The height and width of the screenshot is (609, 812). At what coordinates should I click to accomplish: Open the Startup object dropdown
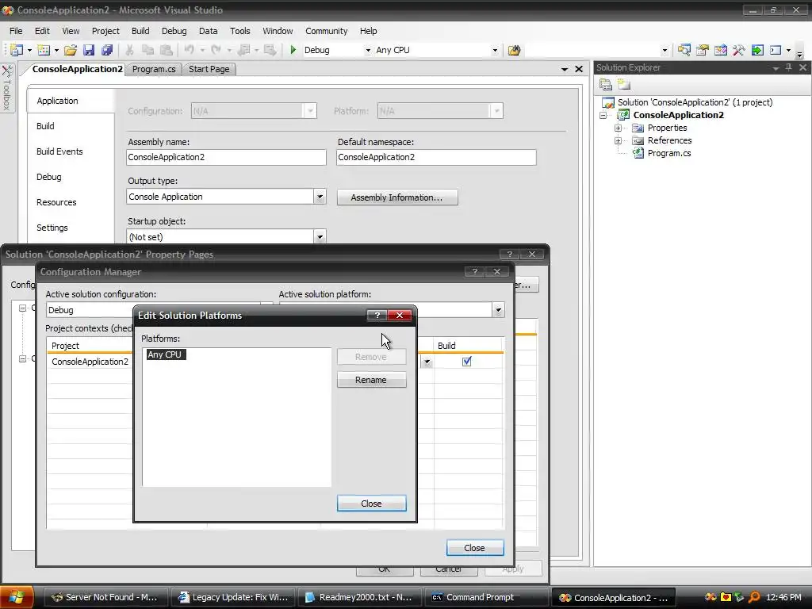(320, 236)
